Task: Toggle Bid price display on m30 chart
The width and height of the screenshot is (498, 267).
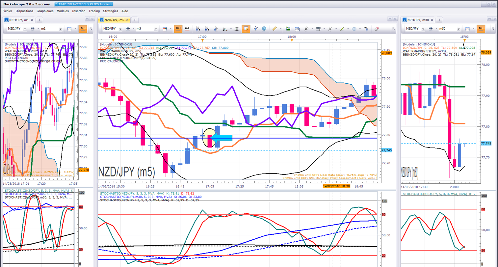Action: pyautogui.click(x=481, y=29)
